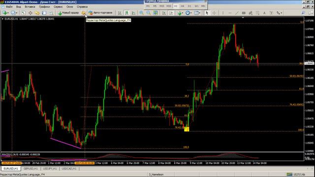Open the Strategy Tester
Image resolution: width=315 pixels, height=177 pixels.
[x=51, y=13]
